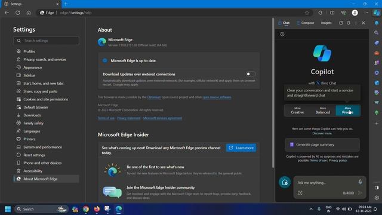Add a screenshot in Copilot chat box

point(300,193)
